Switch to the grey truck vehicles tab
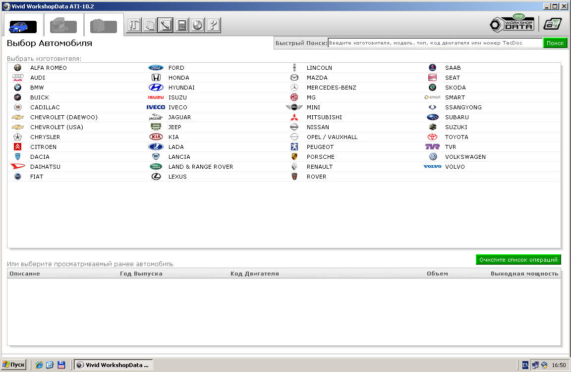The width and height of the screenshot is (571, 372). pyautogui.click(x=63, y=25)
